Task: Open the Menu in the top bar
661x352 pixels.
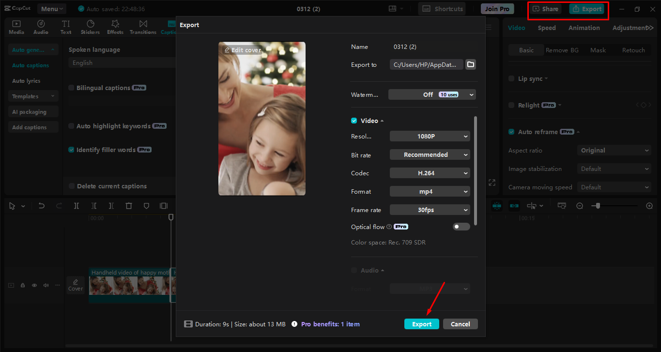Action: click(x=50, y=8)
